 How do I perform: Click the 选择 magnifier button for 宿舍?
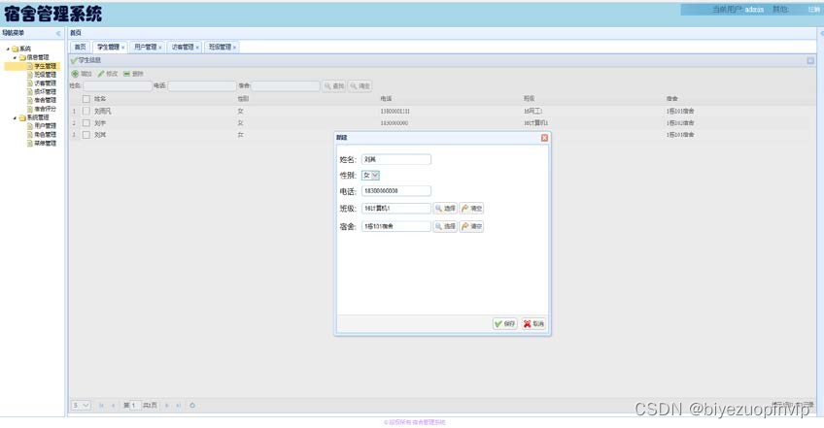(x=445, y=226)
